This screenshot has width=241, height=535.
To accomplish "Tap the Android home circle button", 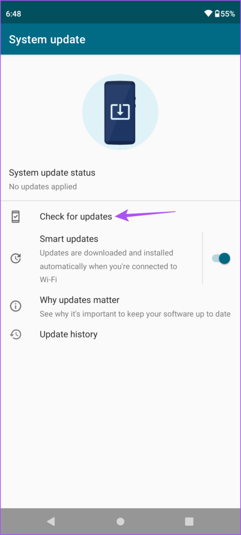I will coord(120,521).
